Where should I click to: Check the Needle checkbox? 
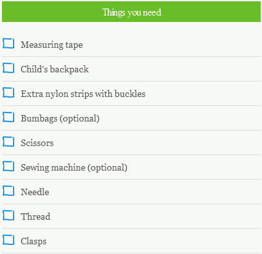tap(8, 191)
